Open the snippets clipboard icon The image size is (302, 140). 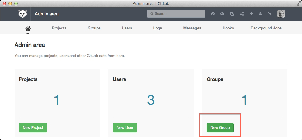coord(231,14)
